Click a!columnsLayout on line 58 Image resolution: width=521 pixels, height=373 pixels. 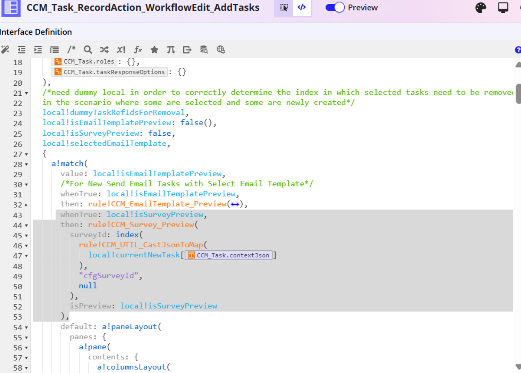coord(131,367)
